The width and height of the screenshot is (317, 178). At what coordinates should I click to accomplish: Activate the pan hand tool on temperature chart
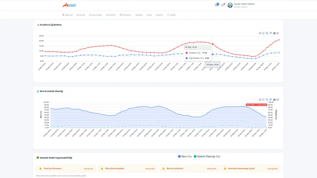(271, 33)
